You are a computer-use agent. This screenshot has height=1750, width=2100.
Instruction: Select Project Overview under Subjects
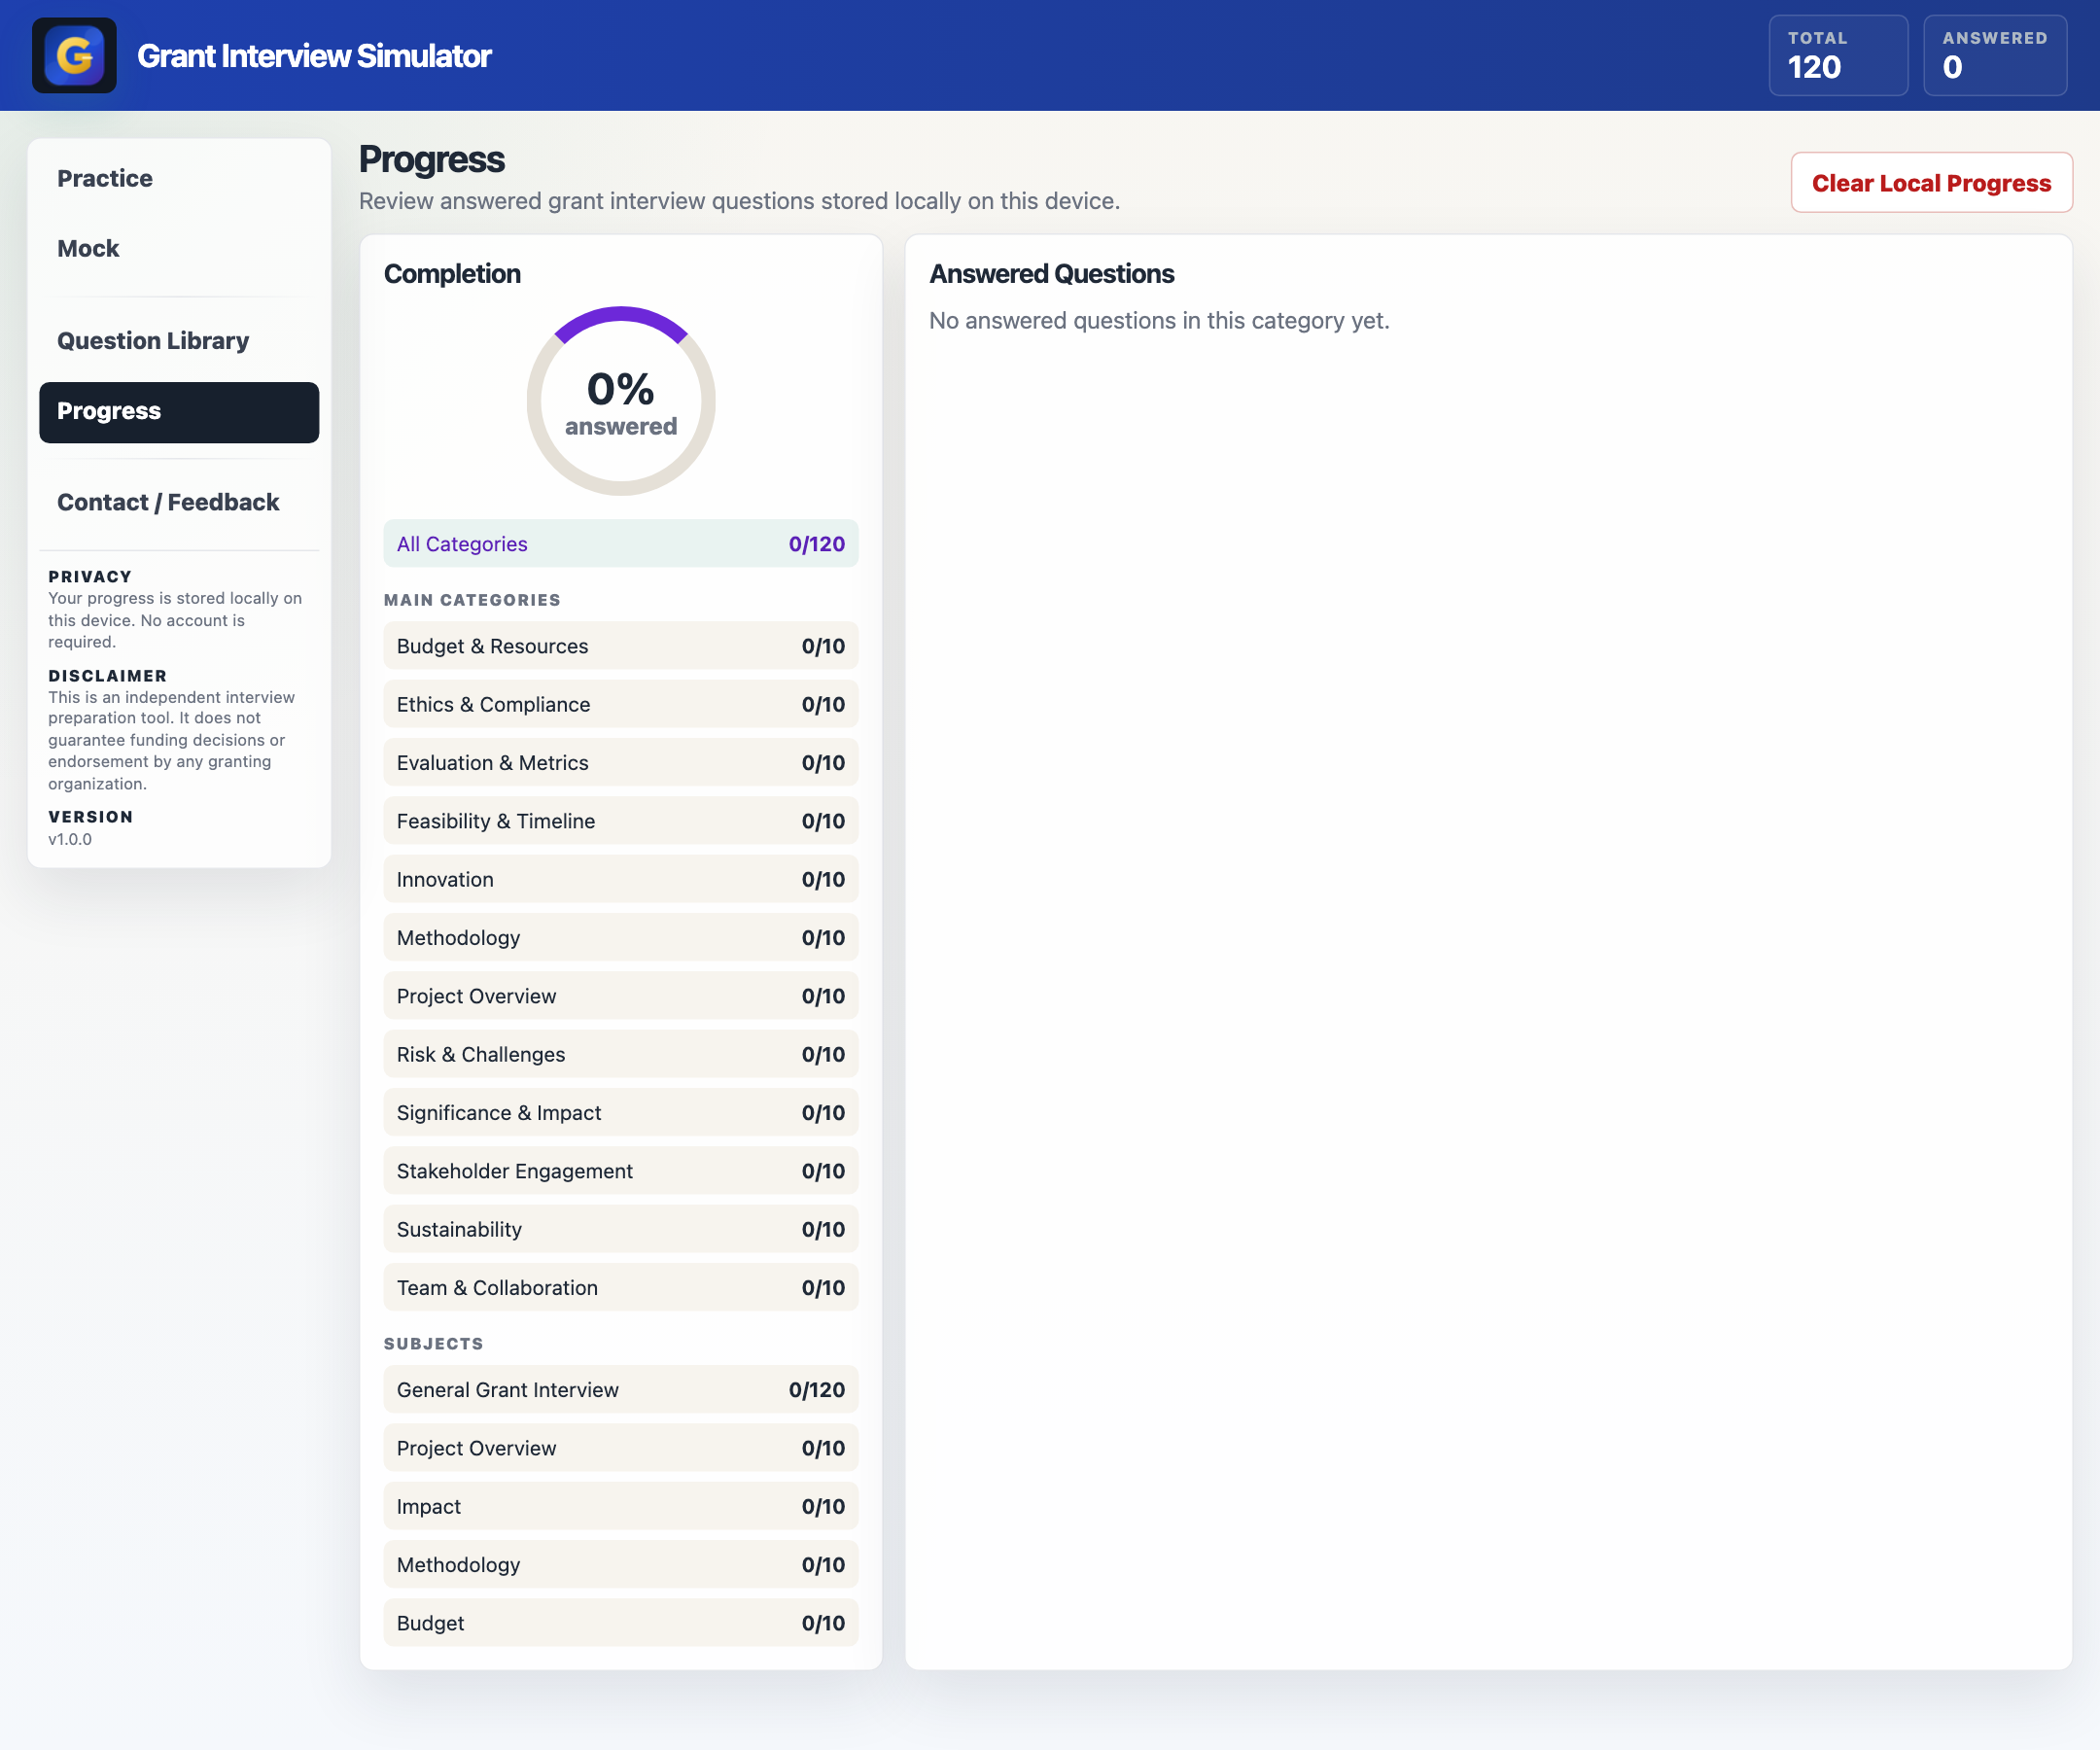620,1448
